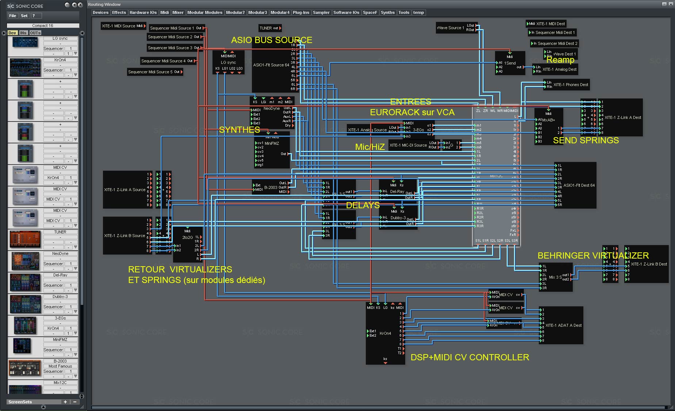Open the Set menu
This screenshot has height=411, width=675.
pyautogui.click(x=24, y=16)
